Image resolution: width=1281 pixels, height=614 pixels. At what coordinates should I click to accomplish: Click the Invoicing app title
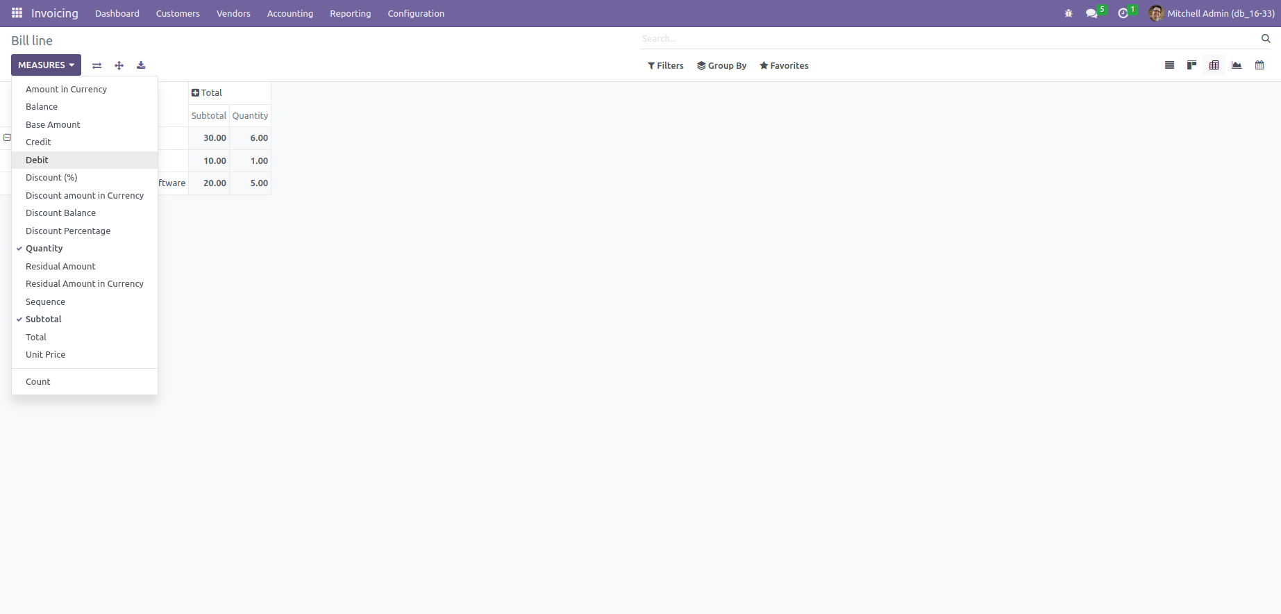click(x=55, y=13)
